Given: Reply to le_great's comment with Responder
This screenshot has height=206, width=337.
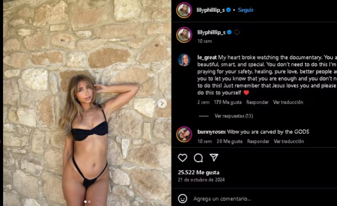Looking at the screenshot, I should coord(257,102).
